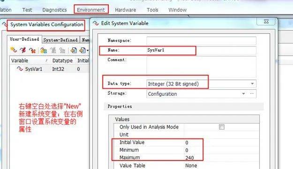This screenshot has height=169, width=293.
Task: Click the New struct definition icon
Action: tap(44, 50)
